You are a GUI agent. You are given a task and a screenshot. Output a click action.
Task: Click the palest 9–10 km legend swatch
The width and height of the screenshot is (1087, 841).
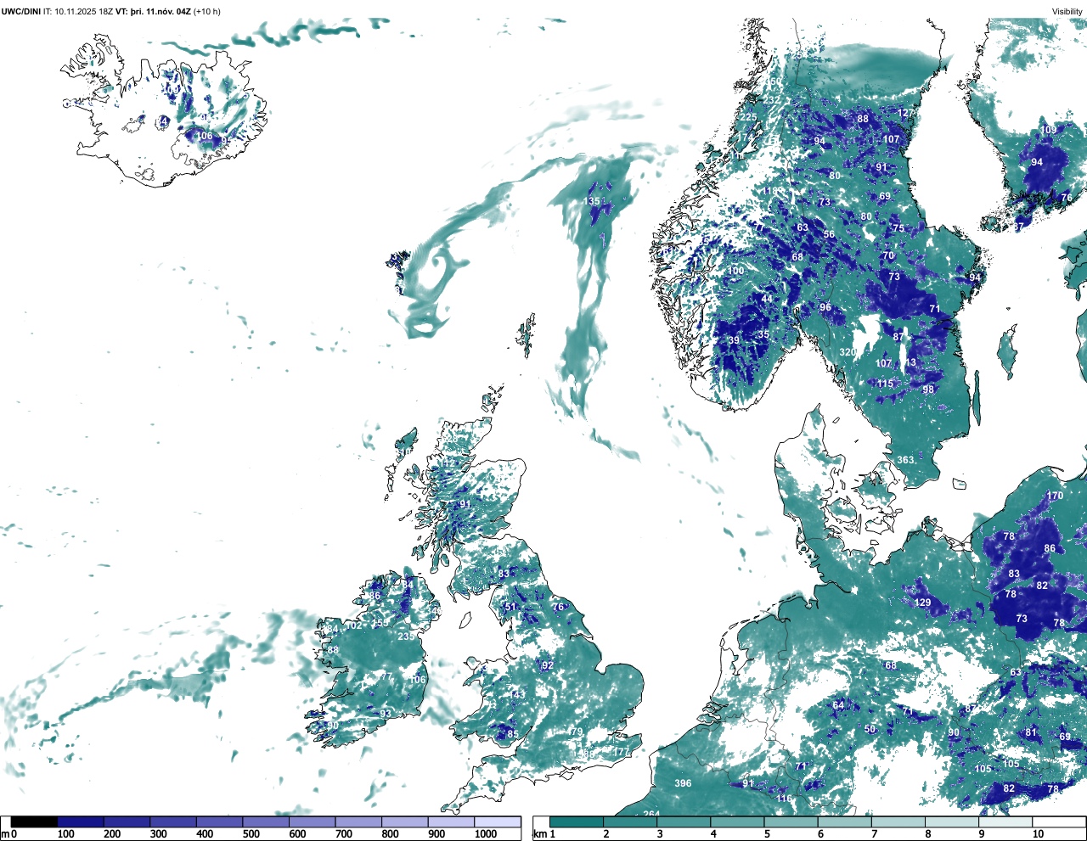[1006, 821]
